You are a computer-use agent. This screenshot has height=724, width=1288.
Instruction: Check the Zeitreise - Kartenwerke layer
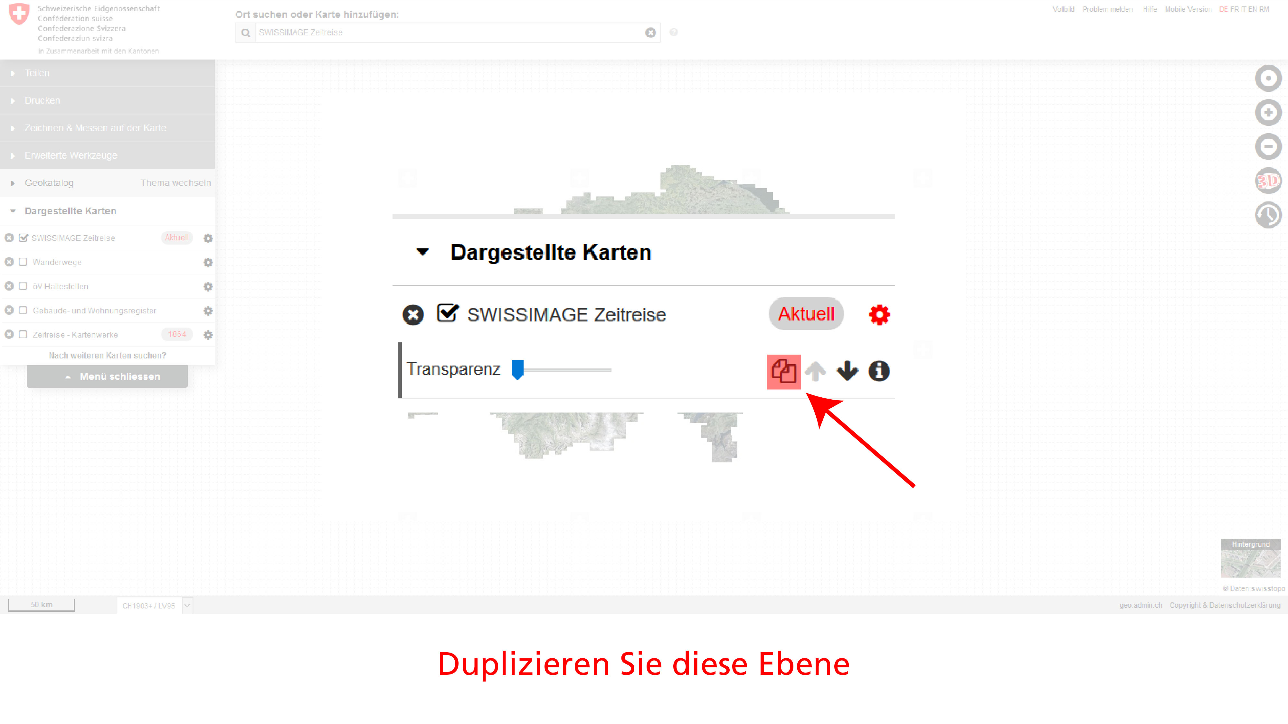(23, 334)
